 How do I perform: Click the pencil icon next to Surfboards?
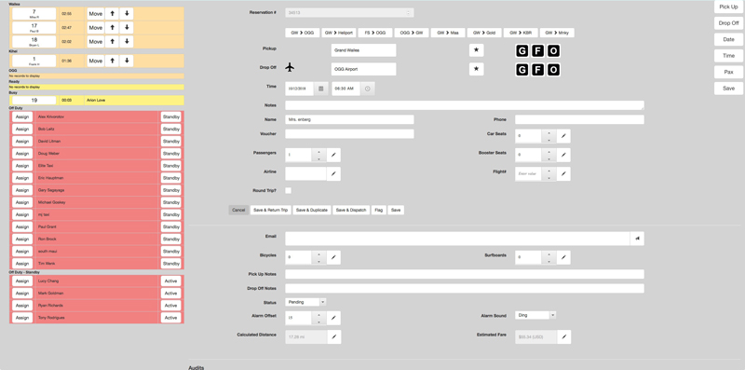(563, 257)
